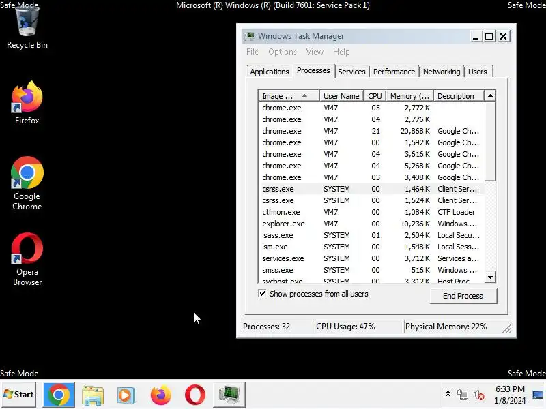546x409 pixels.
Task: Open Windows Explorer folder icon in taskbar
Action: coord(93,395)
